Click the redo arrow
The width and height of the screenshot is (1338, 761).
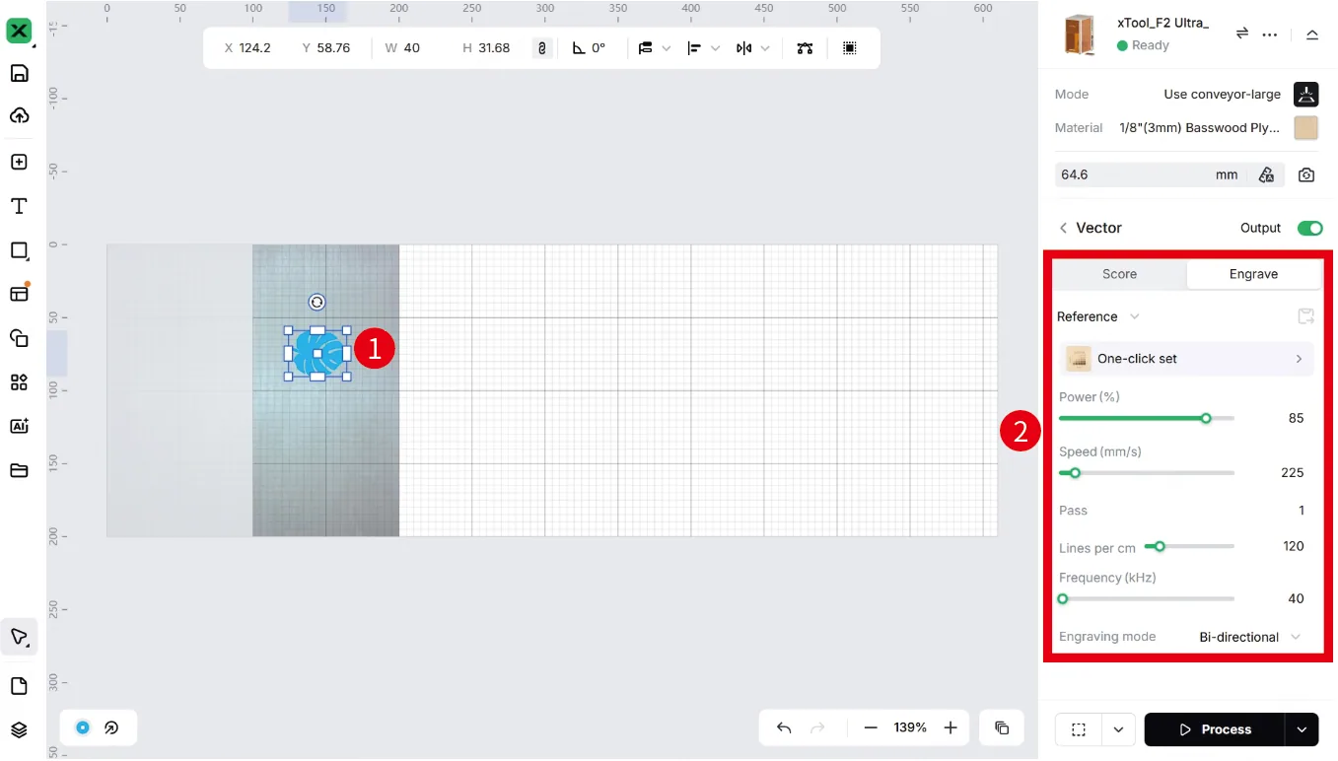816,727
